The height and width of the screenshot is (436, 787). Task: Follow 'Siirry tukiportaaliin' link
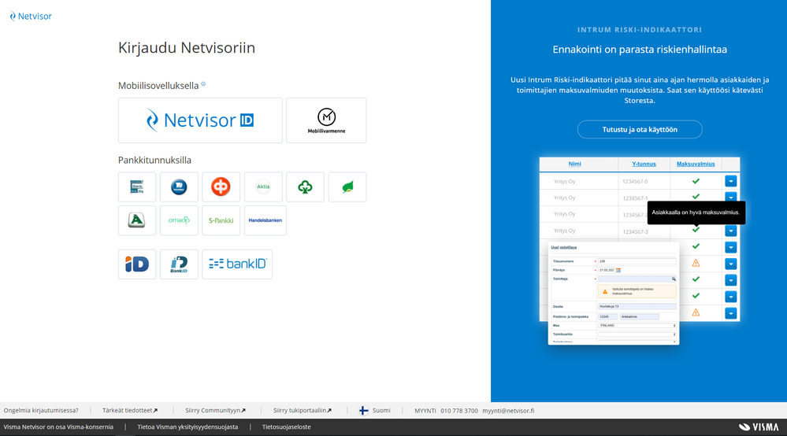coord(303,411)
